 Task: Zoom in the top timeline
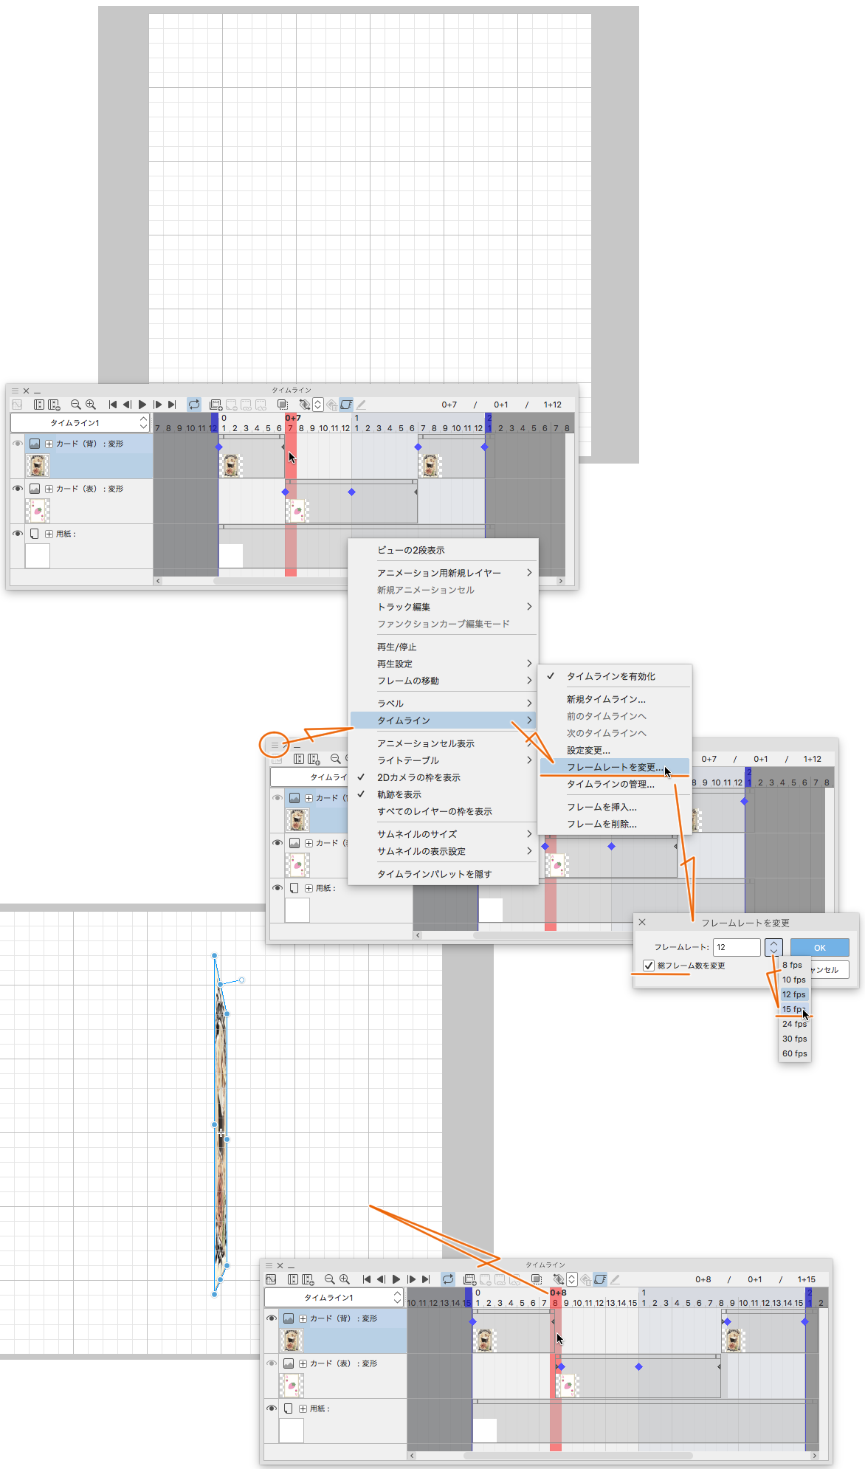91,405
